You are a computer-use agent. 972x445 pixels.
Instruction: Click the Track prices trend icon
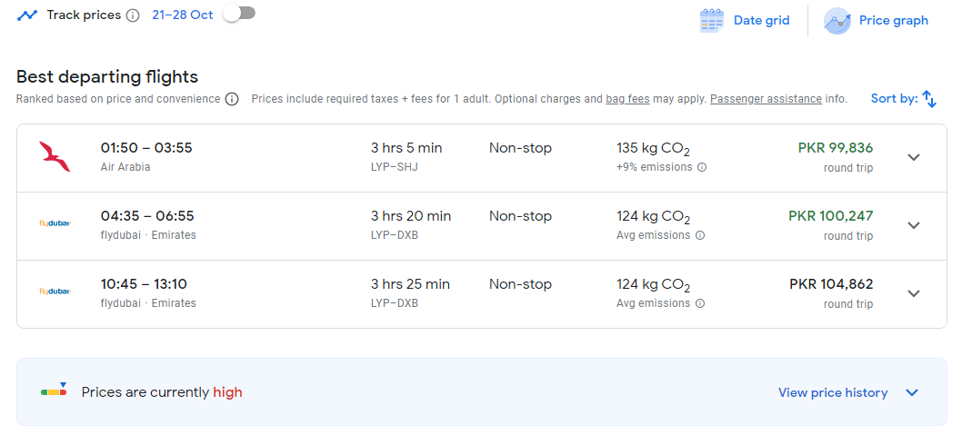click(26, 15)
